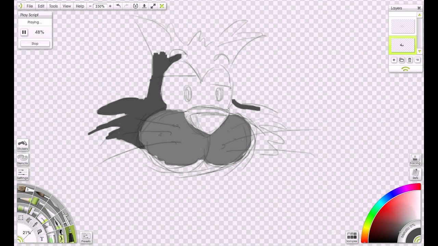Open the Help menu

point(80,6)
